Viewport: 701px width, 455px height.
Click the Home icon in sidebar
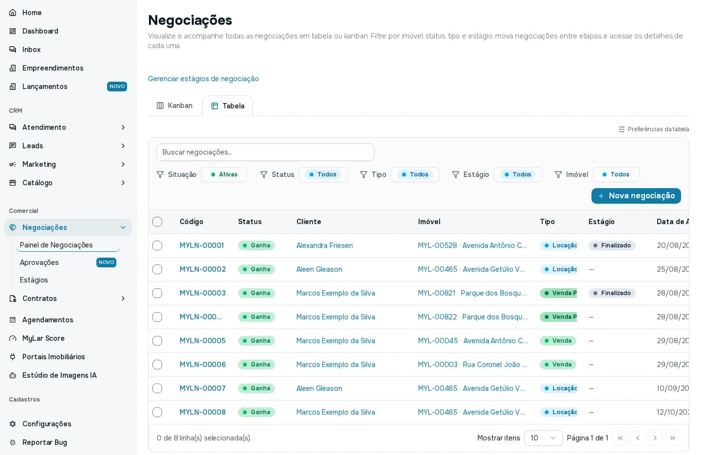(x=13, y=13)
